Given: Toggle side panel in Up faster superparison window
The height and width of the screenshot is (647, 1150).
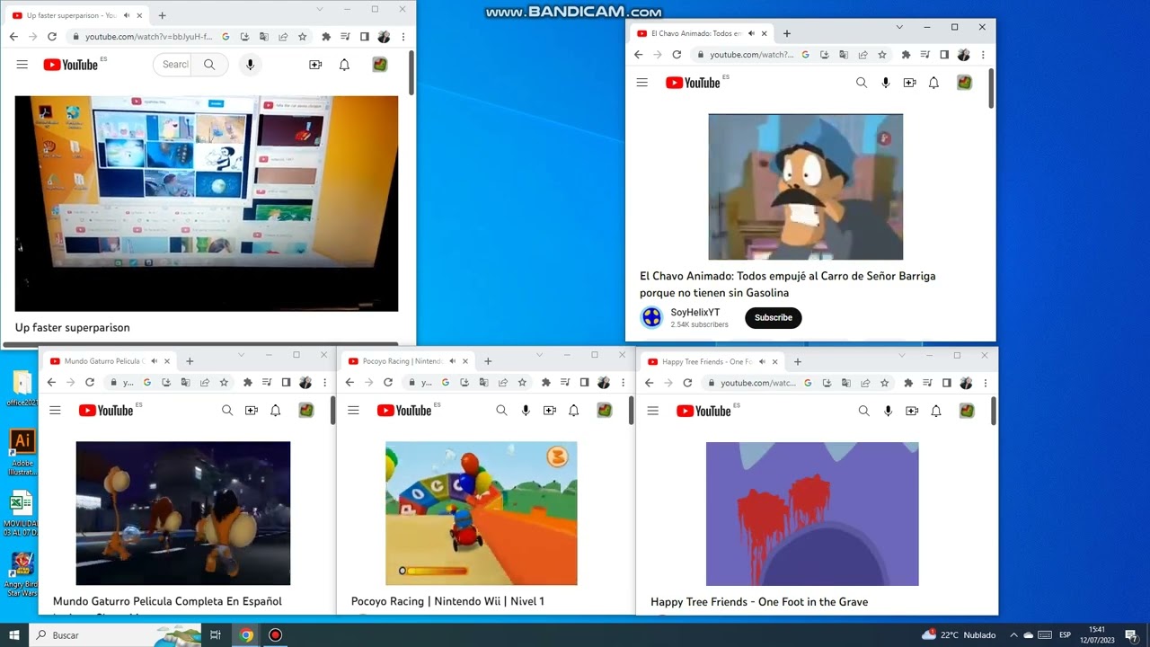Looking at the screenshot, I should [364, 37].
